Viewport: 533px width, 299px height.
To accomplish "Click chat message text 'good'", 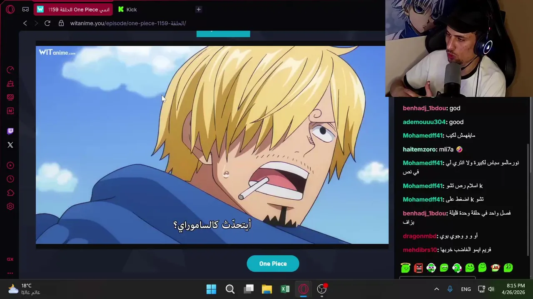I will (456, 122).
